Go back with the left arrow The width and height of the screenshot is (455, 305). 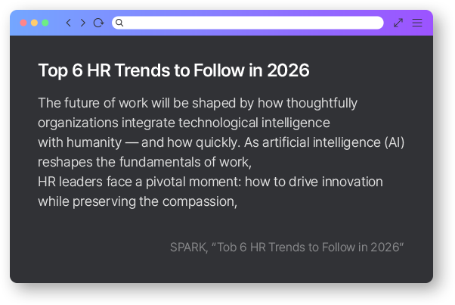click(69, 23)
